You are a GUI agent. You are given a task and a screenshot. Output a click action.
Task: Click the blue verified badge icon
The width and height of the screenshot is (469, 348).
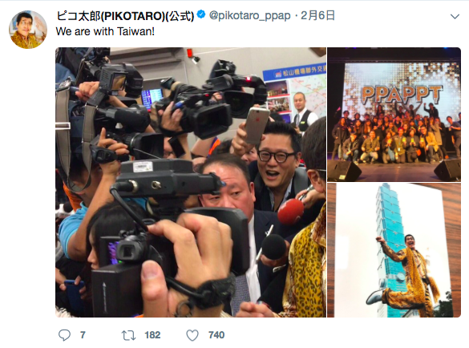click(x=201, y=14)
